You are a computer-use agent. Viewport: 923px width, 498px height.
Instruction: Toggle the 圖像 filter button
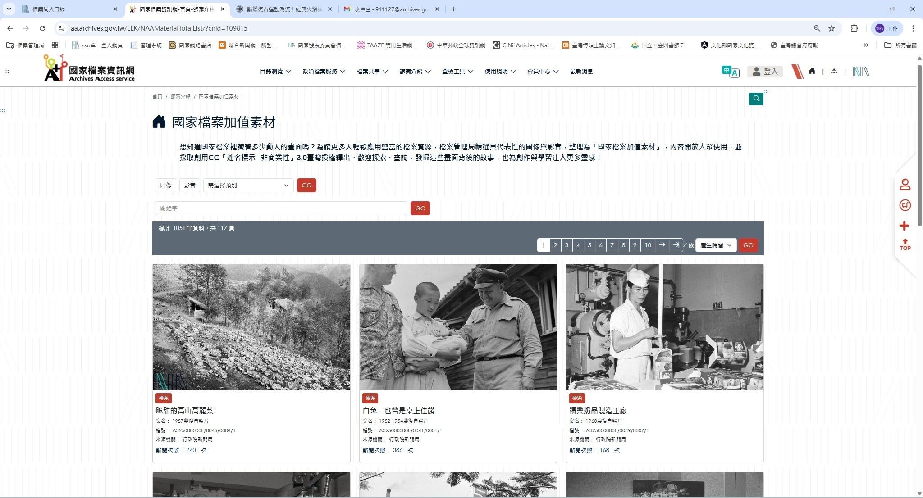165,185
